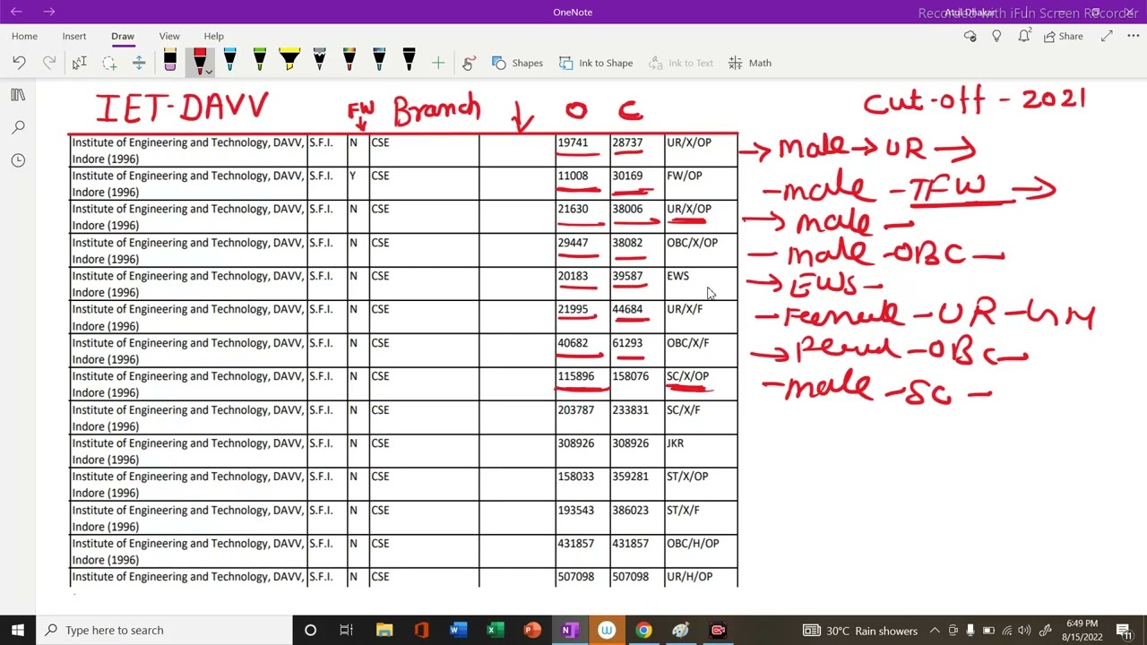
Task: Activate the Lasso Select tool
Action: 109,63
